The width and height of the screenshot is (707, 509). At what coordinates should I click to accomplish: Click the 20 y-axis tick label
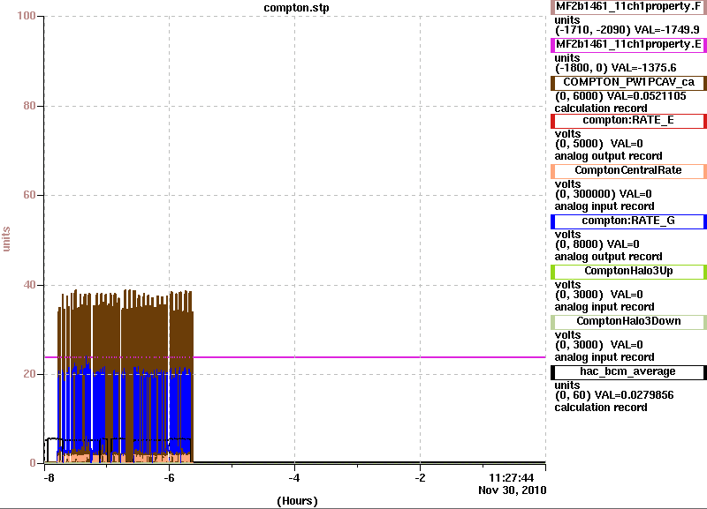[x=29, y=374]
